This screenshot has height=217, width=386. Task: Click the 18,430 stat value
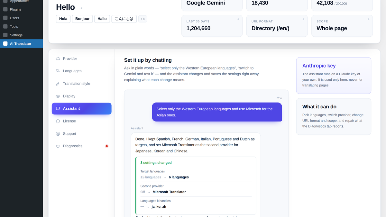260,3
